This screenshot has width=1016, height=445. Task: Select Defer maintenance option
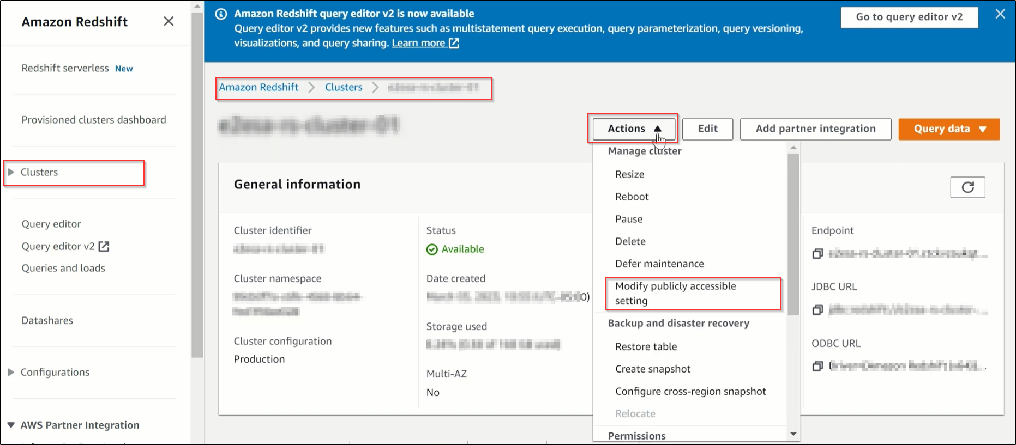click(659, 264)
